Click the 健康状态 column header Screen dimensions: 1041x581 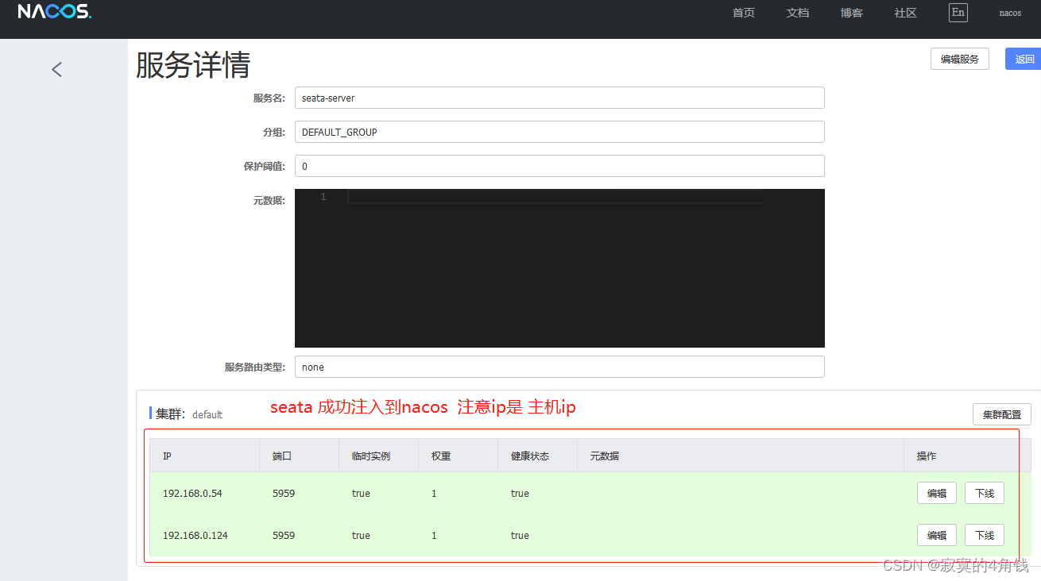538,456
